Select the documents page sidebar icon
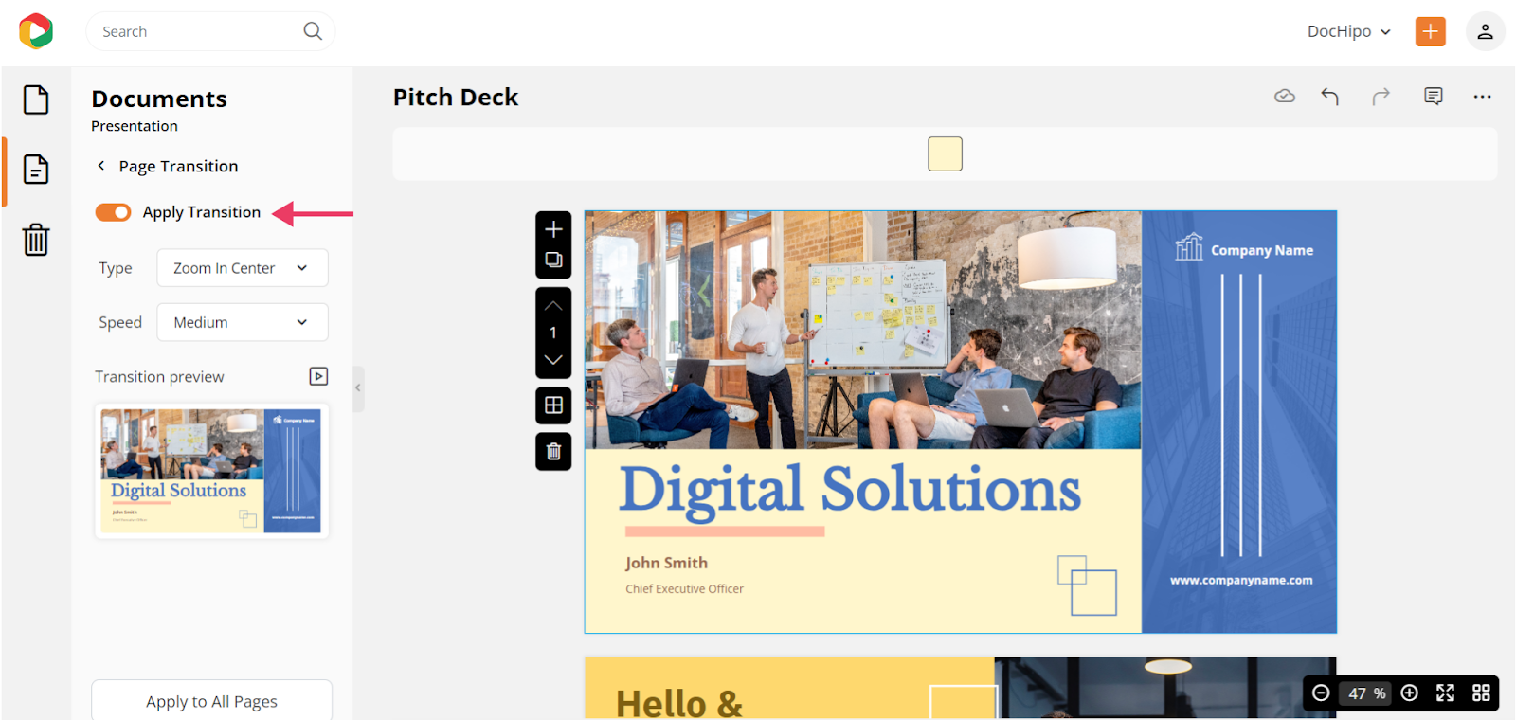This screenshot has height=720, width=1516. pos(36,170)
